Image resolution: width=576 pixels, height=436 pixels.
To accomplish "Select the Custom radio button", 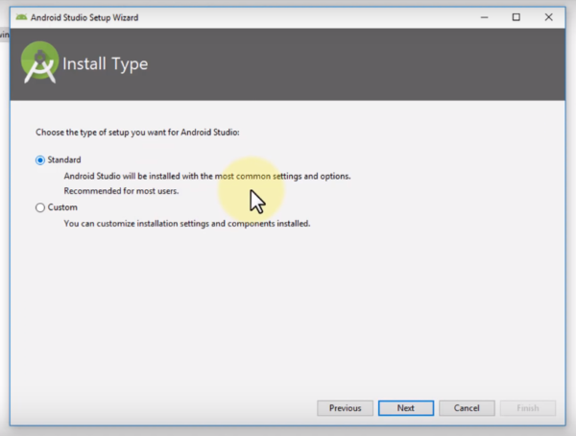I will [x=39, y=207].
